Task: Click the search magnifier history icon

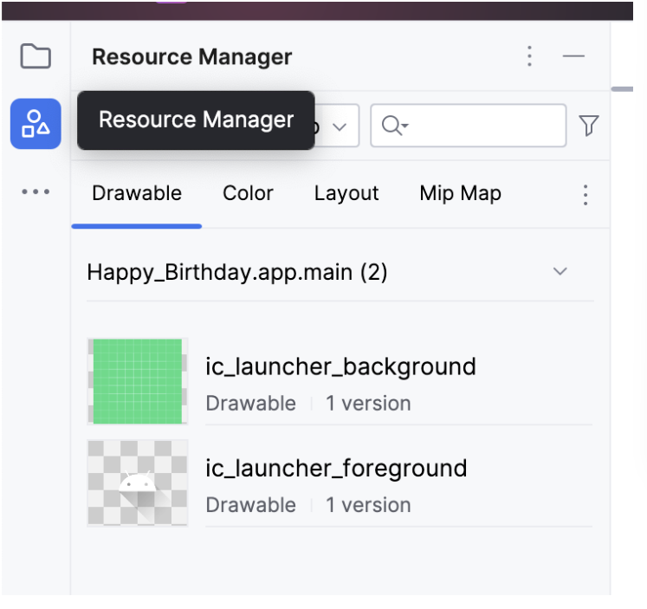Action: (x=395, y=125)
